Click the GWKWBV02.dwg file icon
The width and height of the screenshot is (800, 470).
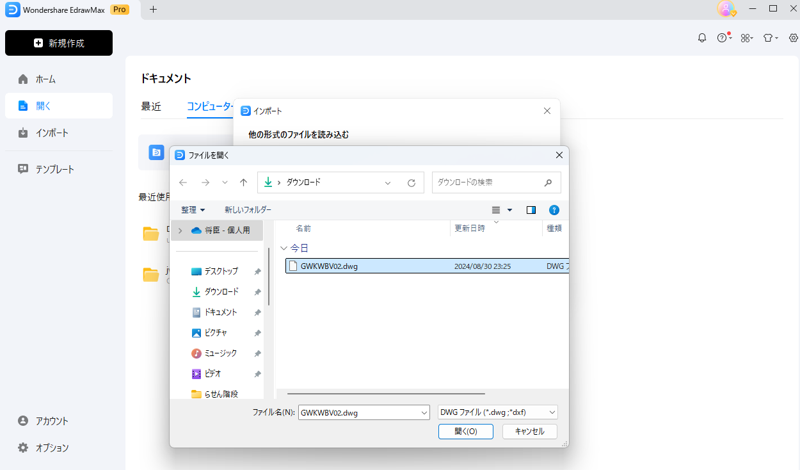coord(293,266)
